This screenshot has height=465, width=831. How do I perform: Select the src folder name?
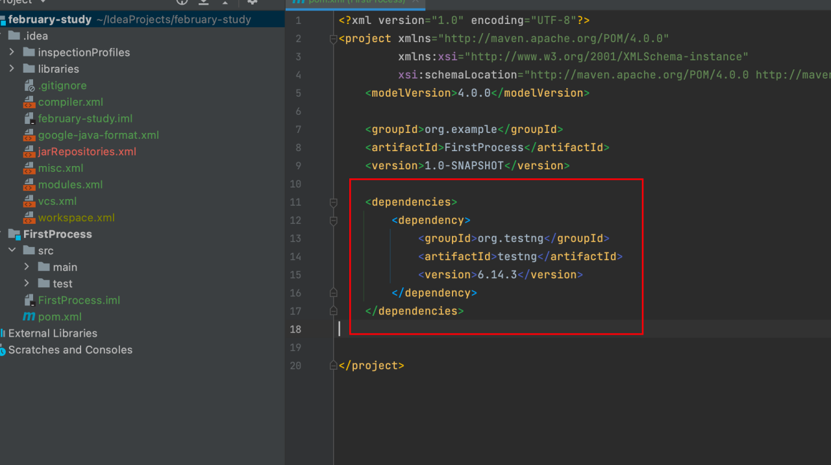pyautogui.click(x=45, y=250)
